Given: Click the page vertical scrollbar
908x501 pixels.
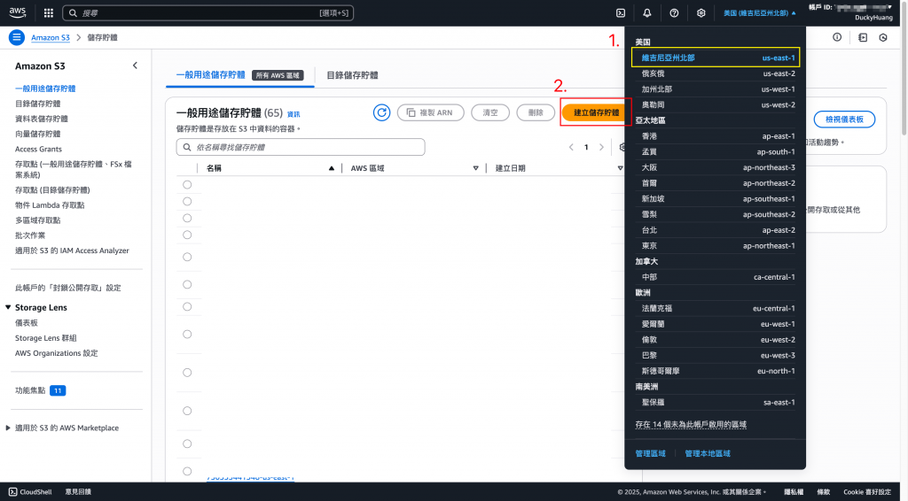Looking at the screenshot, I should tap(904, 69).
